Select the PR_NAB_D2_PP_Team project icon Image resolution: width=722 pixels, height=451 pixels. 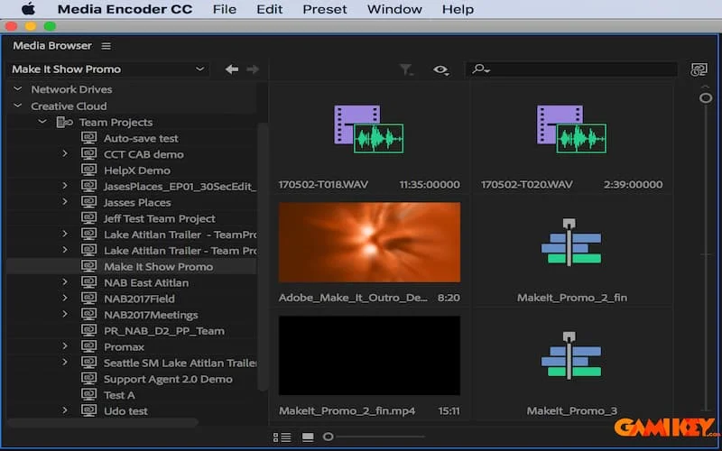coord(88,330)
